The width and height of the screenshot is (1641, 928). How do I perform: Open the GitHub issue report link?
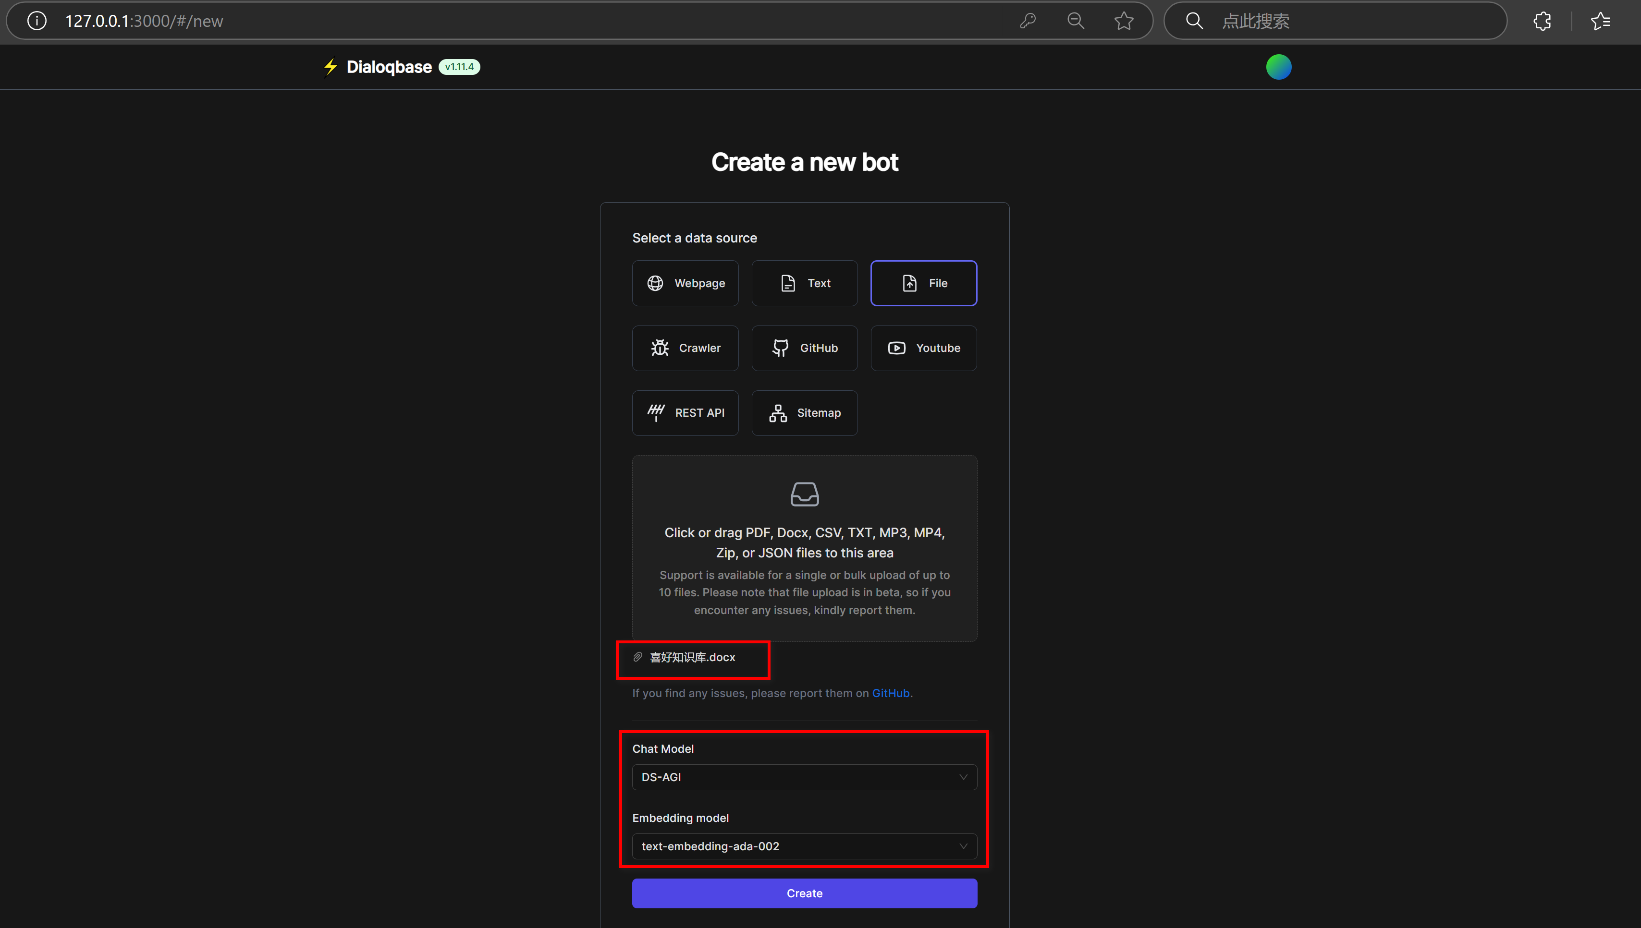tap(890, 693)
